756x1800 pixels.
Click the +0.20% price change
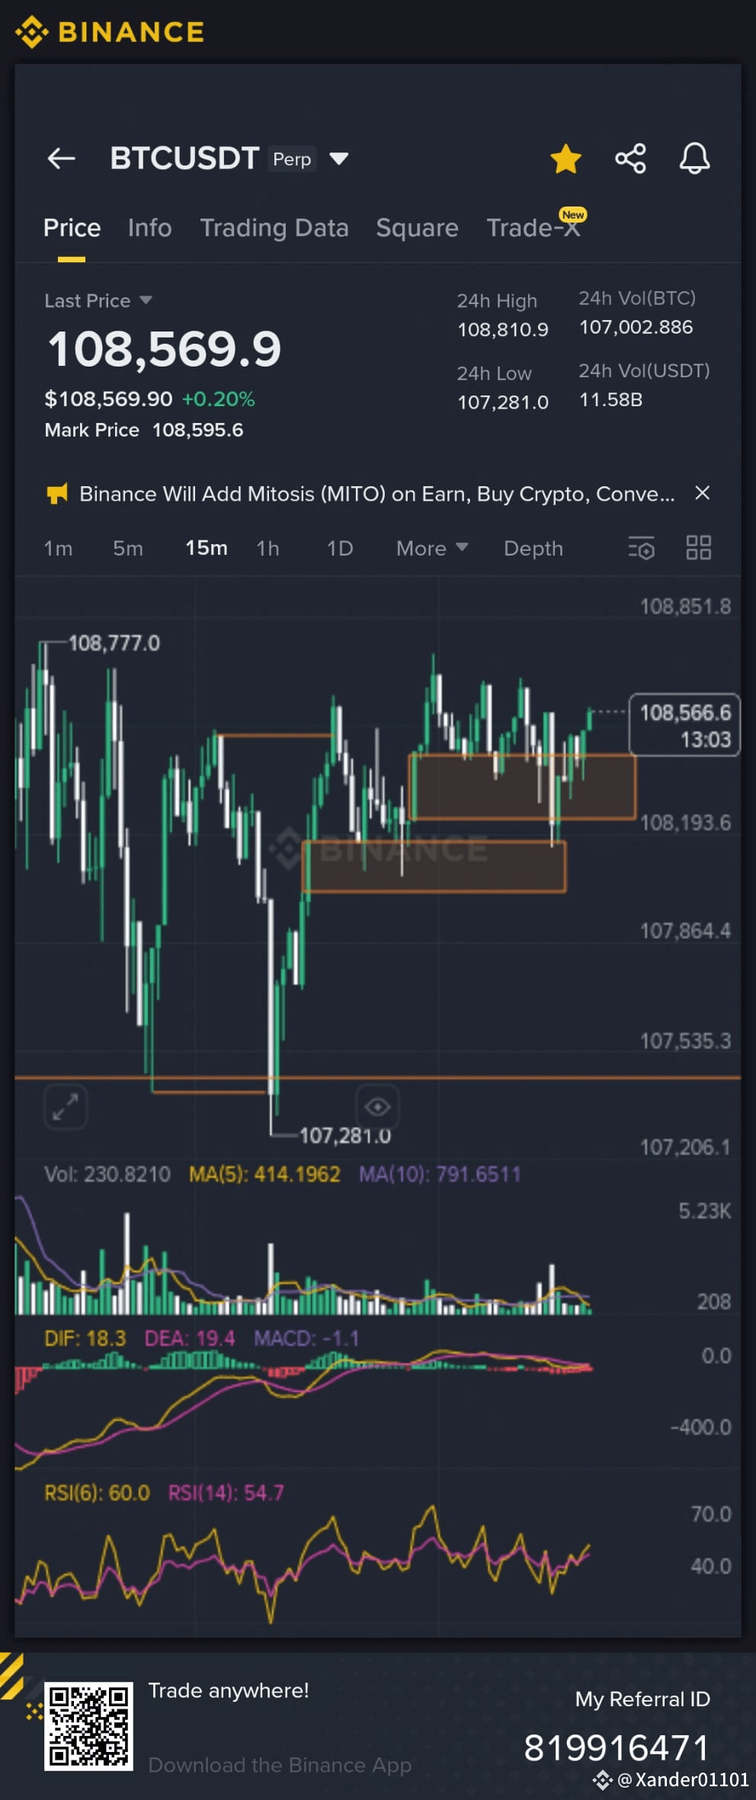(x=218, y=399)
